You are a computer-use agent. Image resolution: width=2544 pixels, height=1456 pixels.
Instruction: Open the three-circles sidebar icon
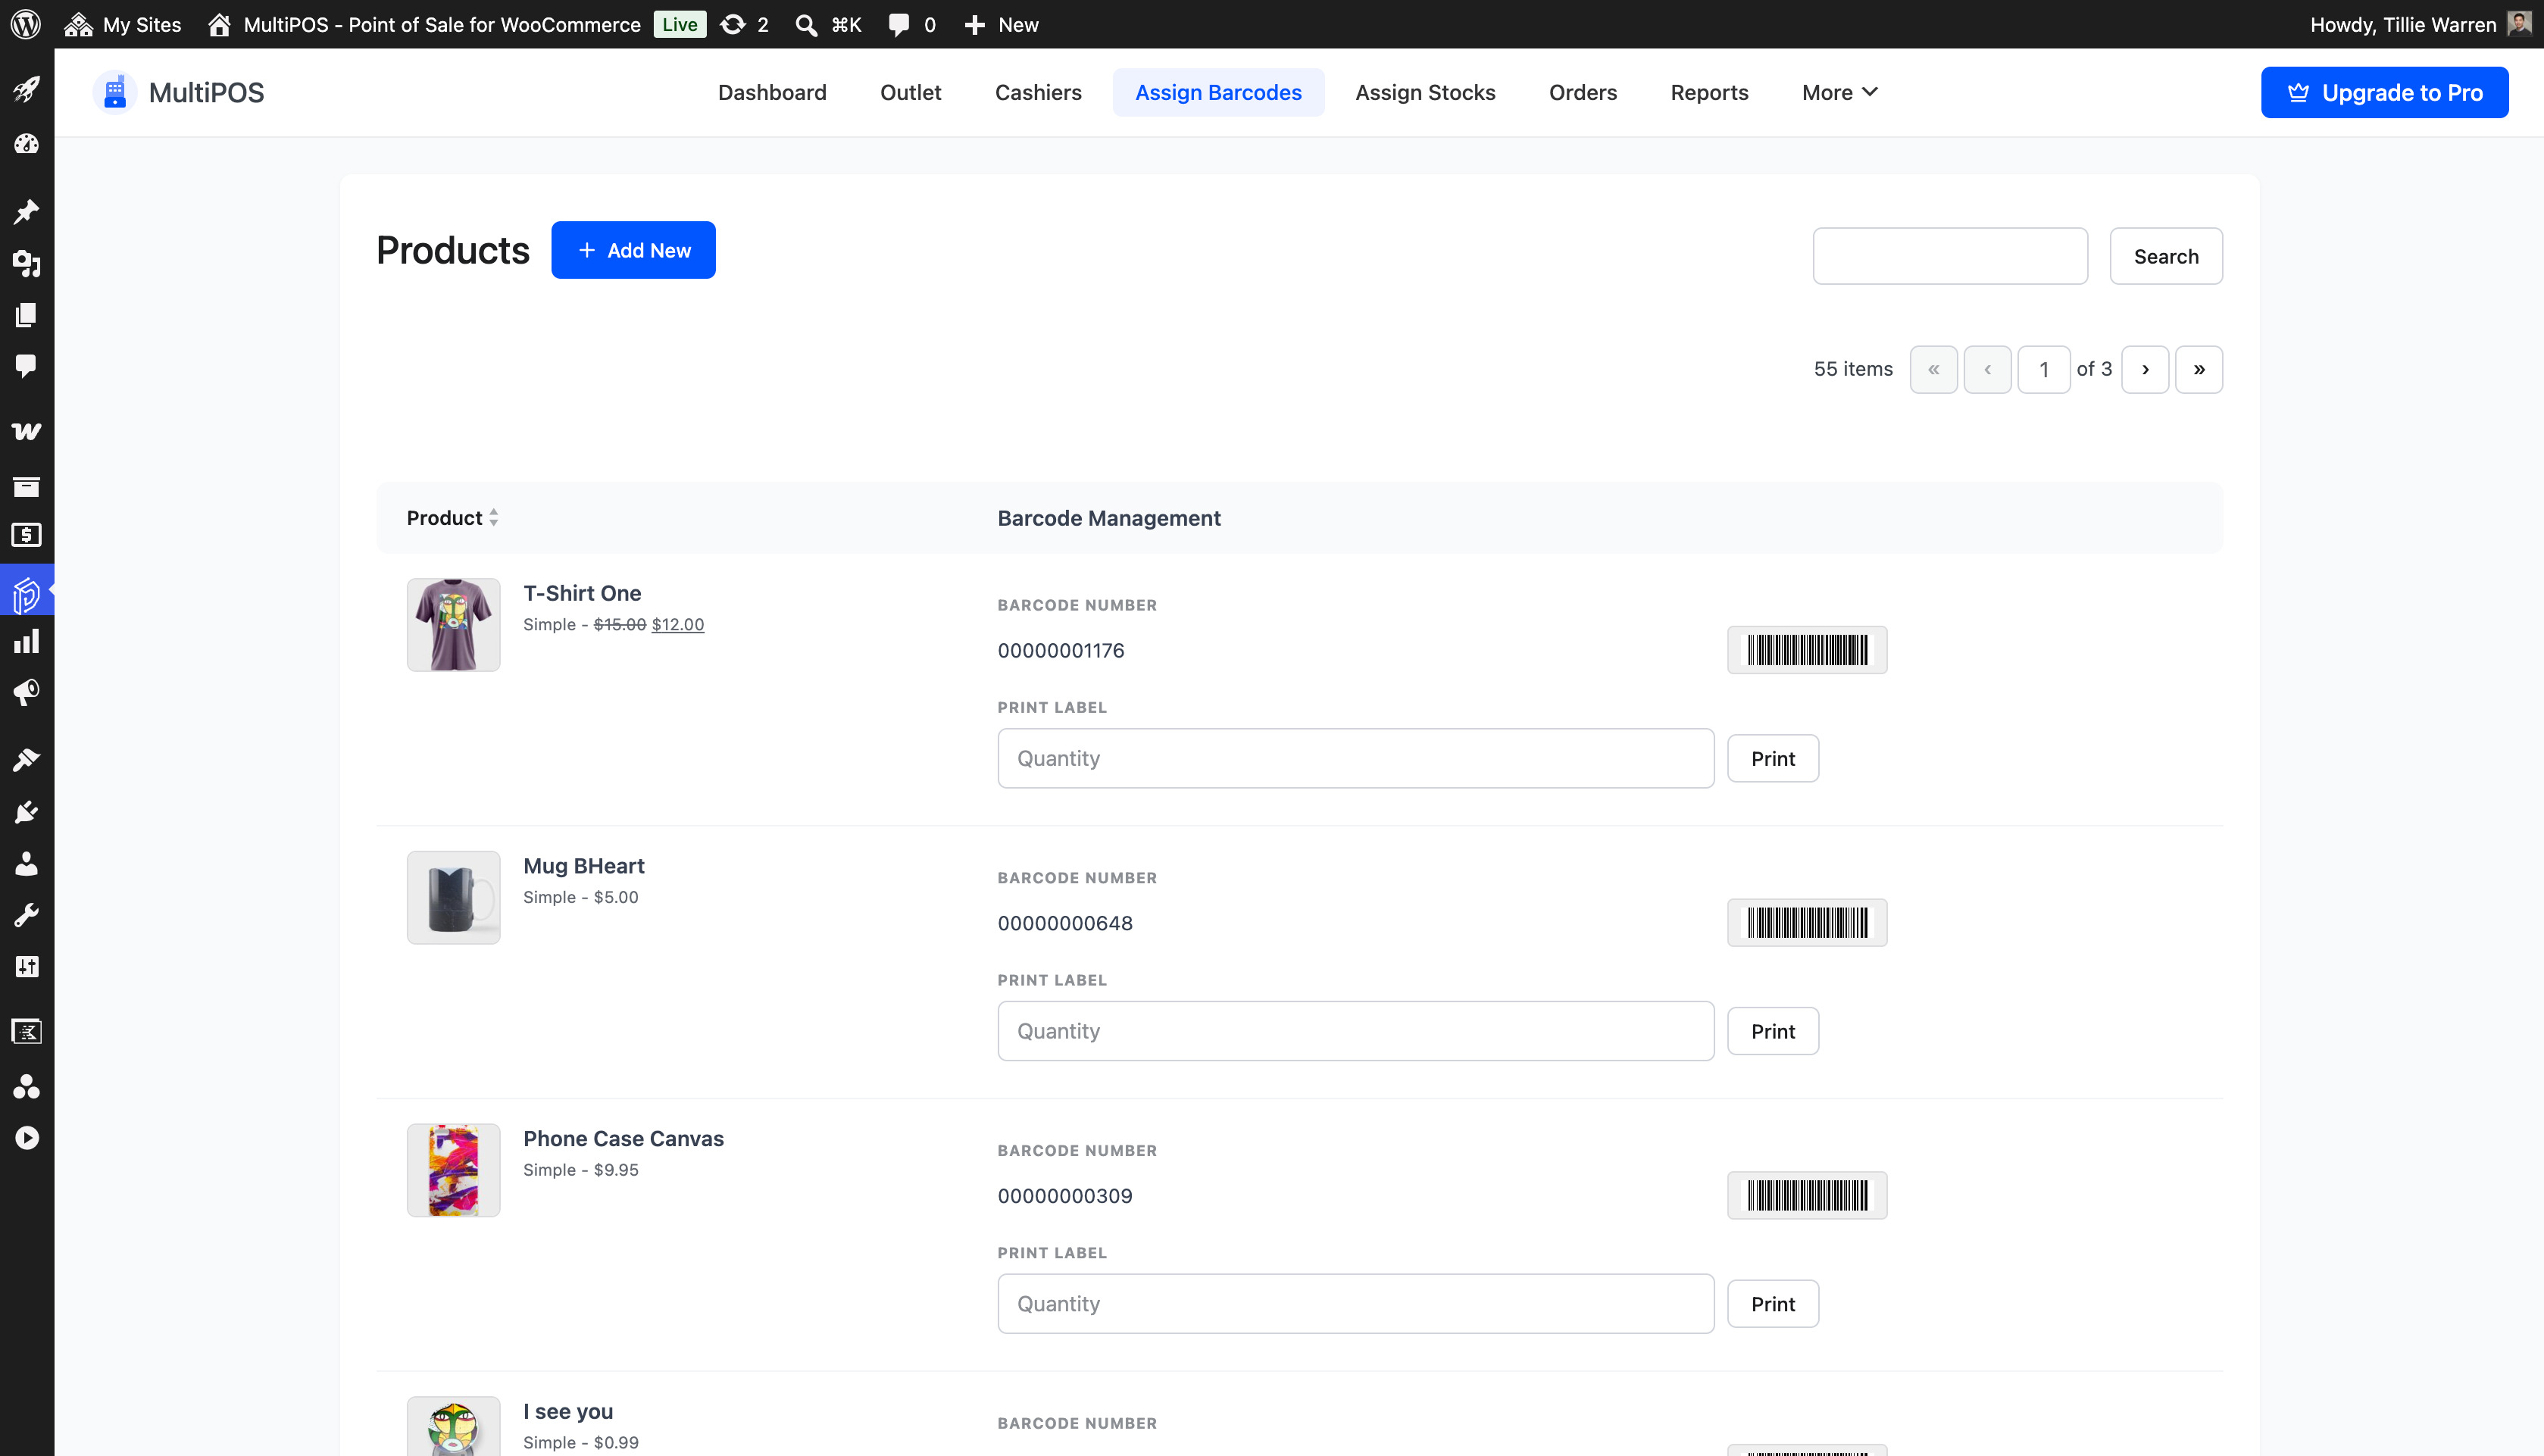click(x=27, y=1086)
